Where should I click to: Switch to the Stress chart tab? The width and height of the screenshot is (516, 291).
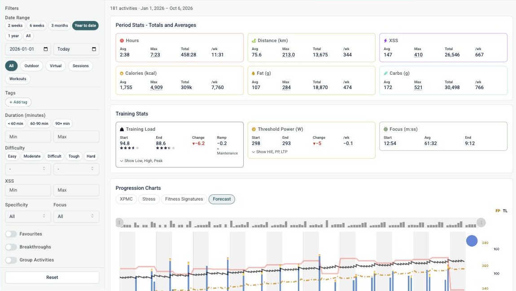tap(149, 199)
